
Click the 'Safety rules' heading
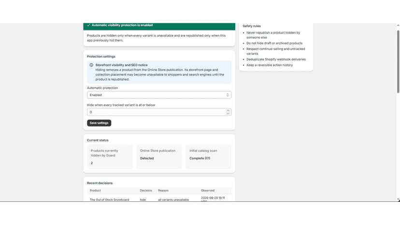(x=252, y=26)
